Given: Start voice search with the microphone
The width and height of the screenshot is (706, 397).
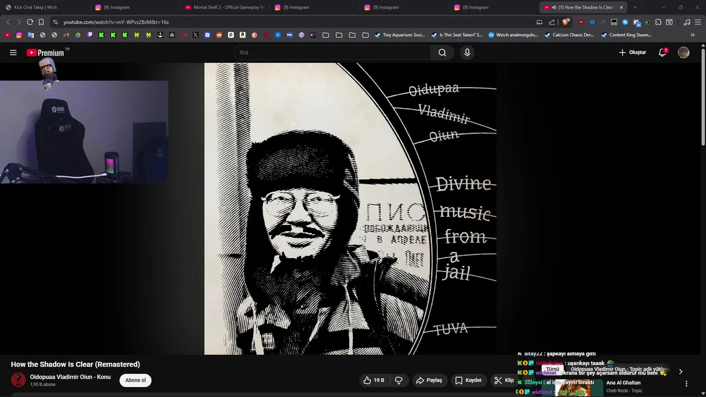Looking at the screenshot, I should point(467,52).
